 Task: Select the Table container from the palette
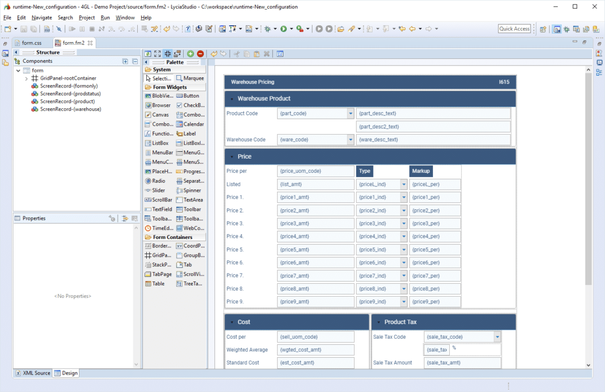(x=157, y=283)
